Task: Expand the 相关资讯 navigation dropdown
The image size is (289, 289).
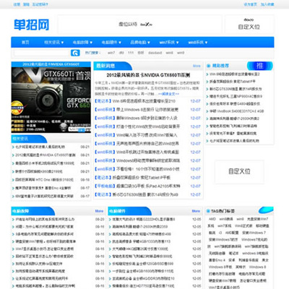Action: (53, 43)
